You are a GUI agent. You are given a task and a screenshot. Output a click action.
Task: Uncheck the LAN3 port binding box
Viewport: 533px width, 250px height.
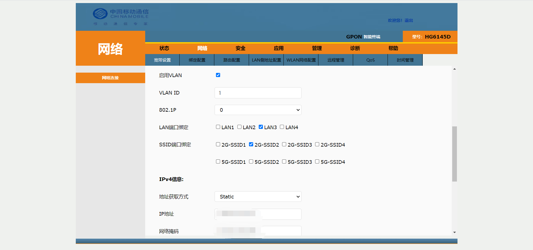pos(261,127)
